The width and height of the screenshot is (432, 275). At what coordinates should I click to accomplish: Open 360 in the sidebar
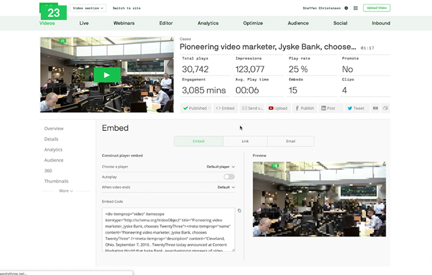[48, 171]
